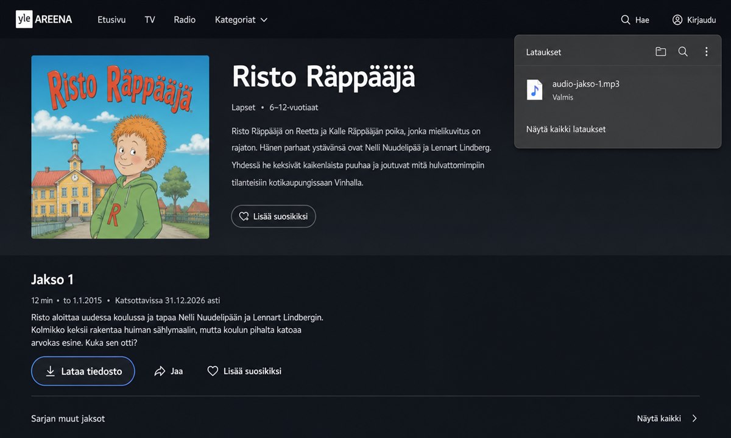Open downloads folder icon in Lataukset
This screenshot has height=438, width=731.
661,52
